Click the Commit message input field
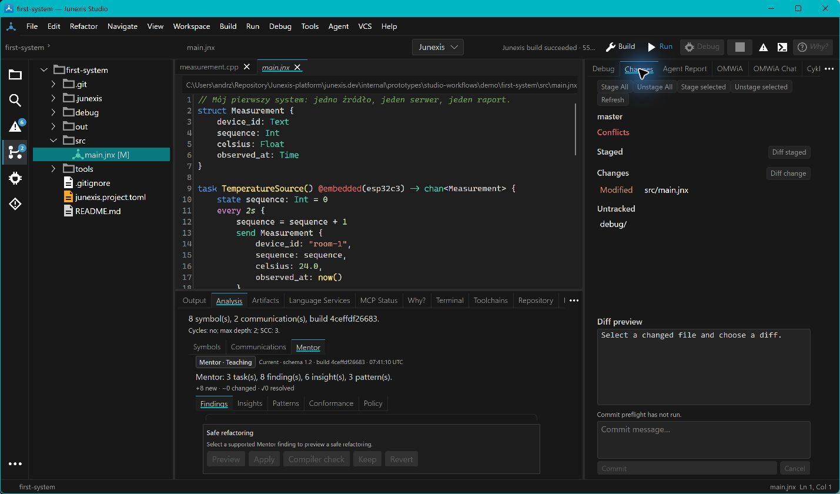 (x=704, y=439)
